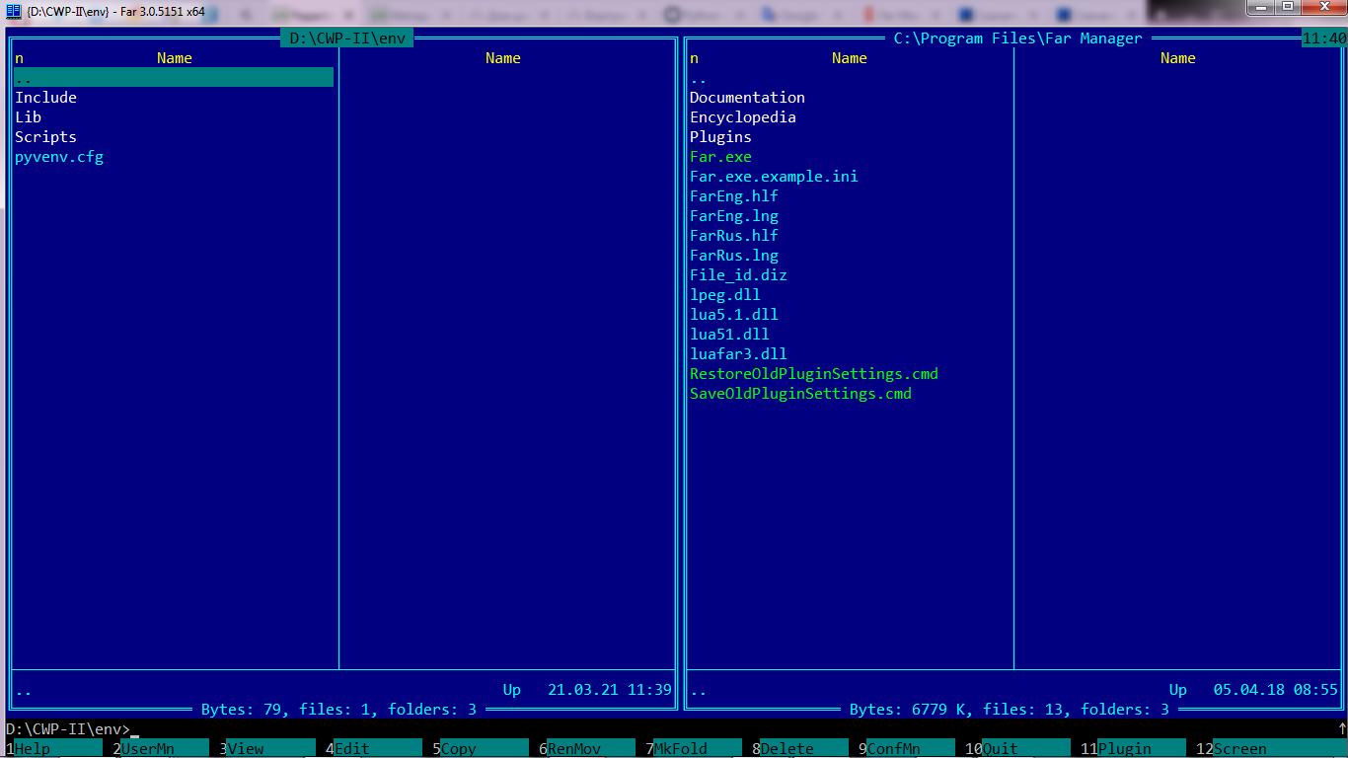
Task: Select the FarRus.hlf file
Action: click(734, 236)
